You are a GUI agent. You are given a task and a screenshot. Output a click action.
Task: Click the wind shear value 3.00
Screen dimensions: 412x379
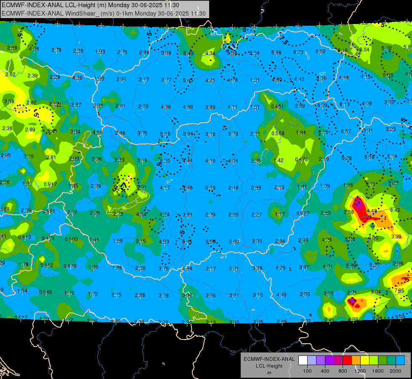pyautogui.click(x=28, y=157)
